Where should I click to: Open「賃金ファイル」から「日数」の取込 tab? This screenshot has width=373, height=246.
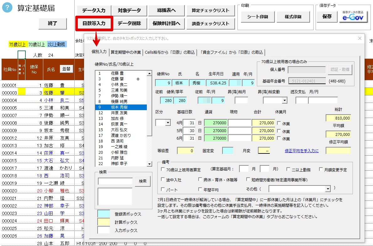pyautogui.click(x=231, y=52)
